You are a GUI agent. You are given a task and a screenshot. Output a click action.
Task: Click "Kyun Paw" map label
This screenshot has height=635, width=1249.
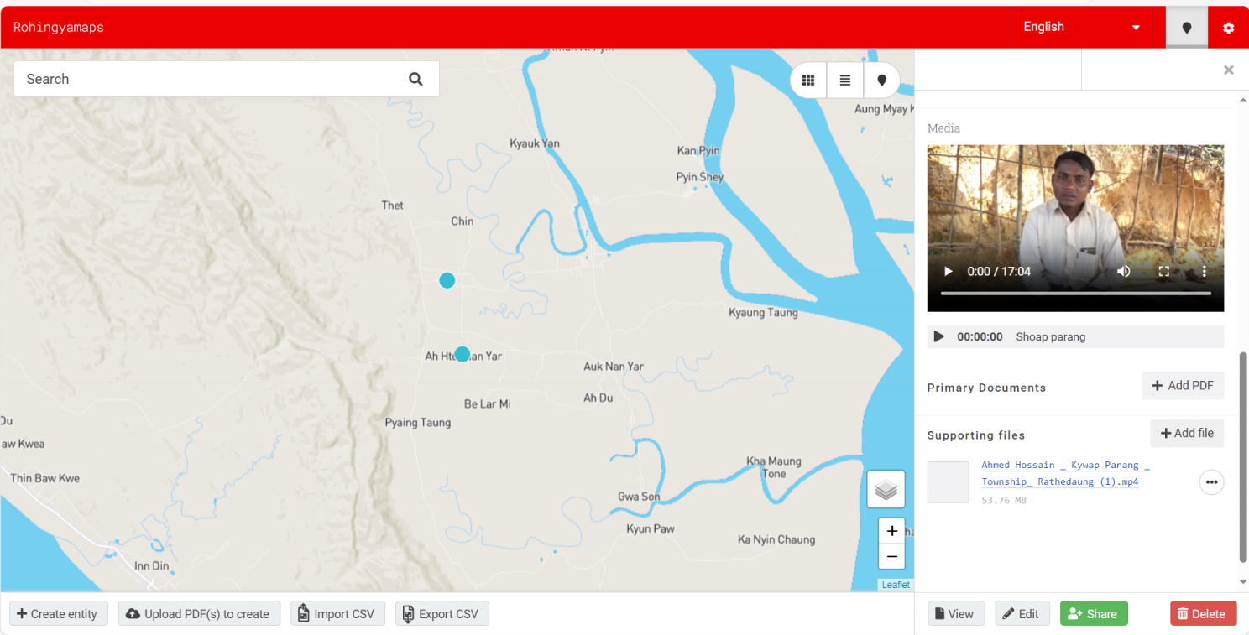(x=651, y=529)
